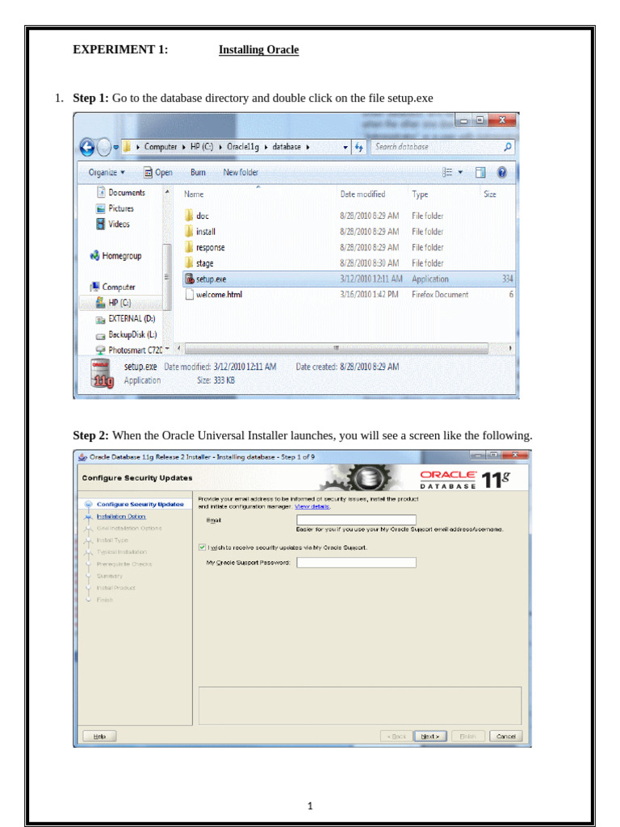Select the install folder icon
The height and width of the screenshot is (827, 620).
click(189, 231)
